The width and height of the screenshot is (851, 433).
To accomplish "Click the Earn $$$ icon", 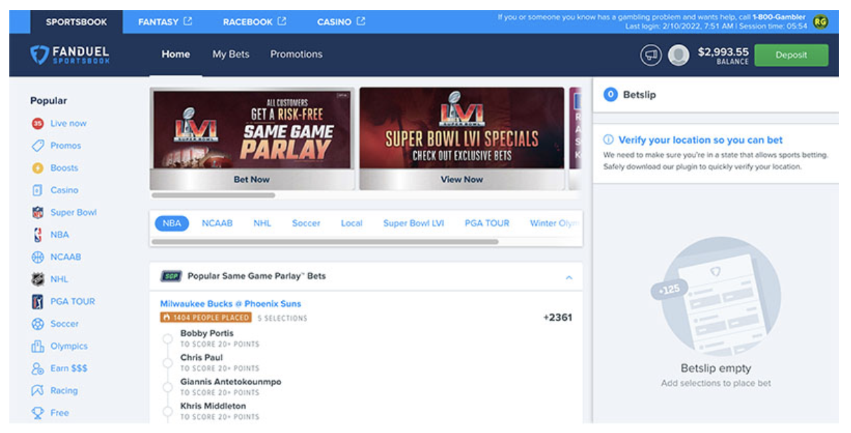I will pos(38,369).
